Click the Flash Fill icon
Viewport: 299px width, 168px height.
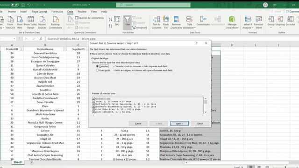coord(166,22)
